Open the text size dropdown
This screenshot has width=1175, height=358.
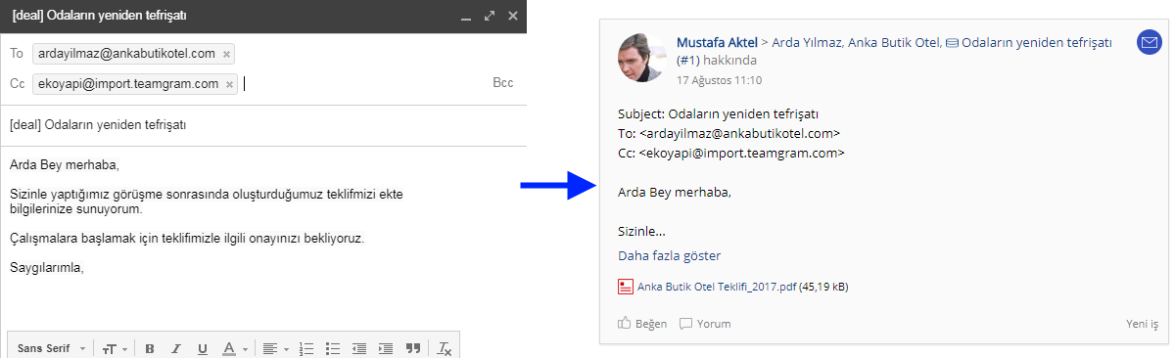pyautogui.click(x=115, y=348)
